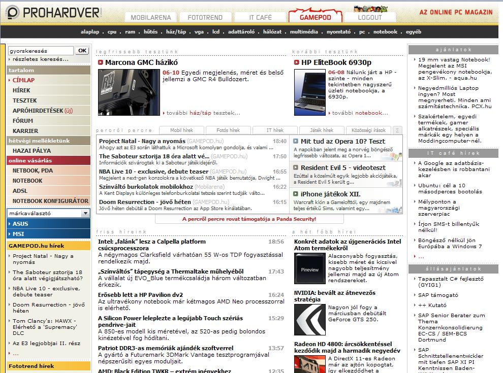Focus the gyorskeresés search field
The image size is (503, 373).
[41, 51]
